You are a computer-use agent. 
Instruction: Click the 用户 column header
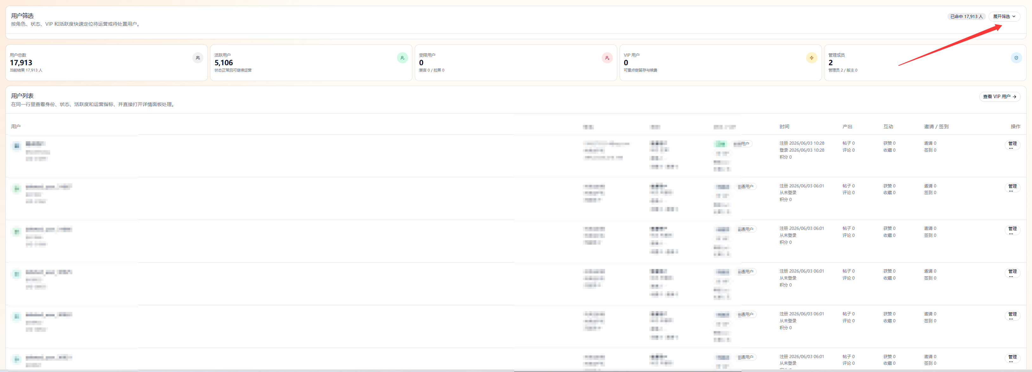pos(16,127)
